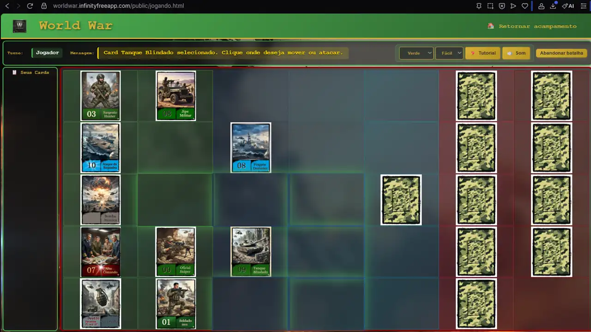Open the Verde color theme dropdown
This screenshot has width=591, height=332.
point(416,53)
